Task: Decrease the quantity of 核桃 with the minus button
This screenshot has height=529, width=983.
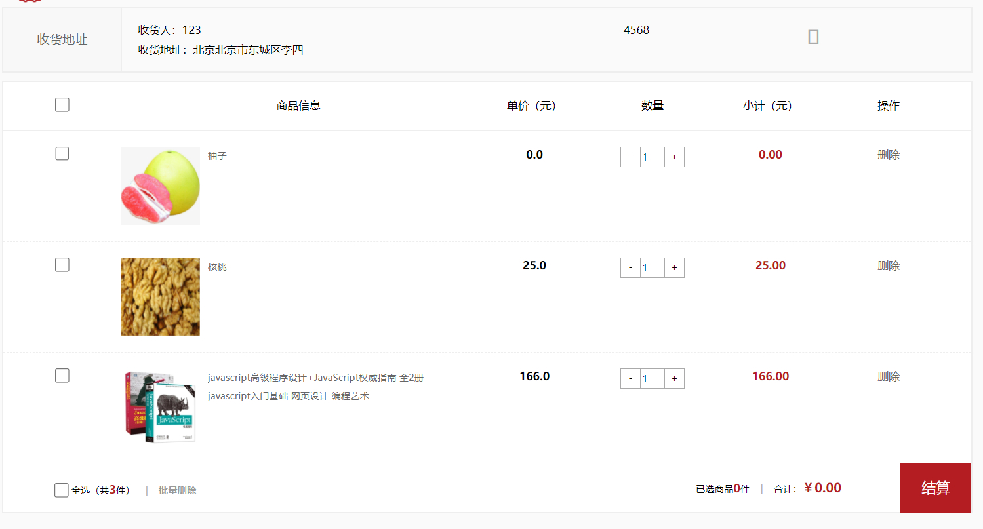Action: click(630, 267)
